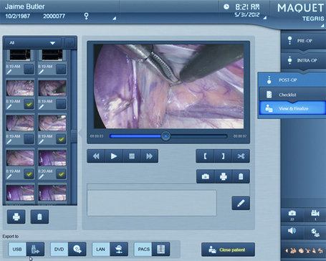Check the first monitor-trace thumbnail's checkbox
The width and height of the screenshot is (326, 261).
coord(29,70)
